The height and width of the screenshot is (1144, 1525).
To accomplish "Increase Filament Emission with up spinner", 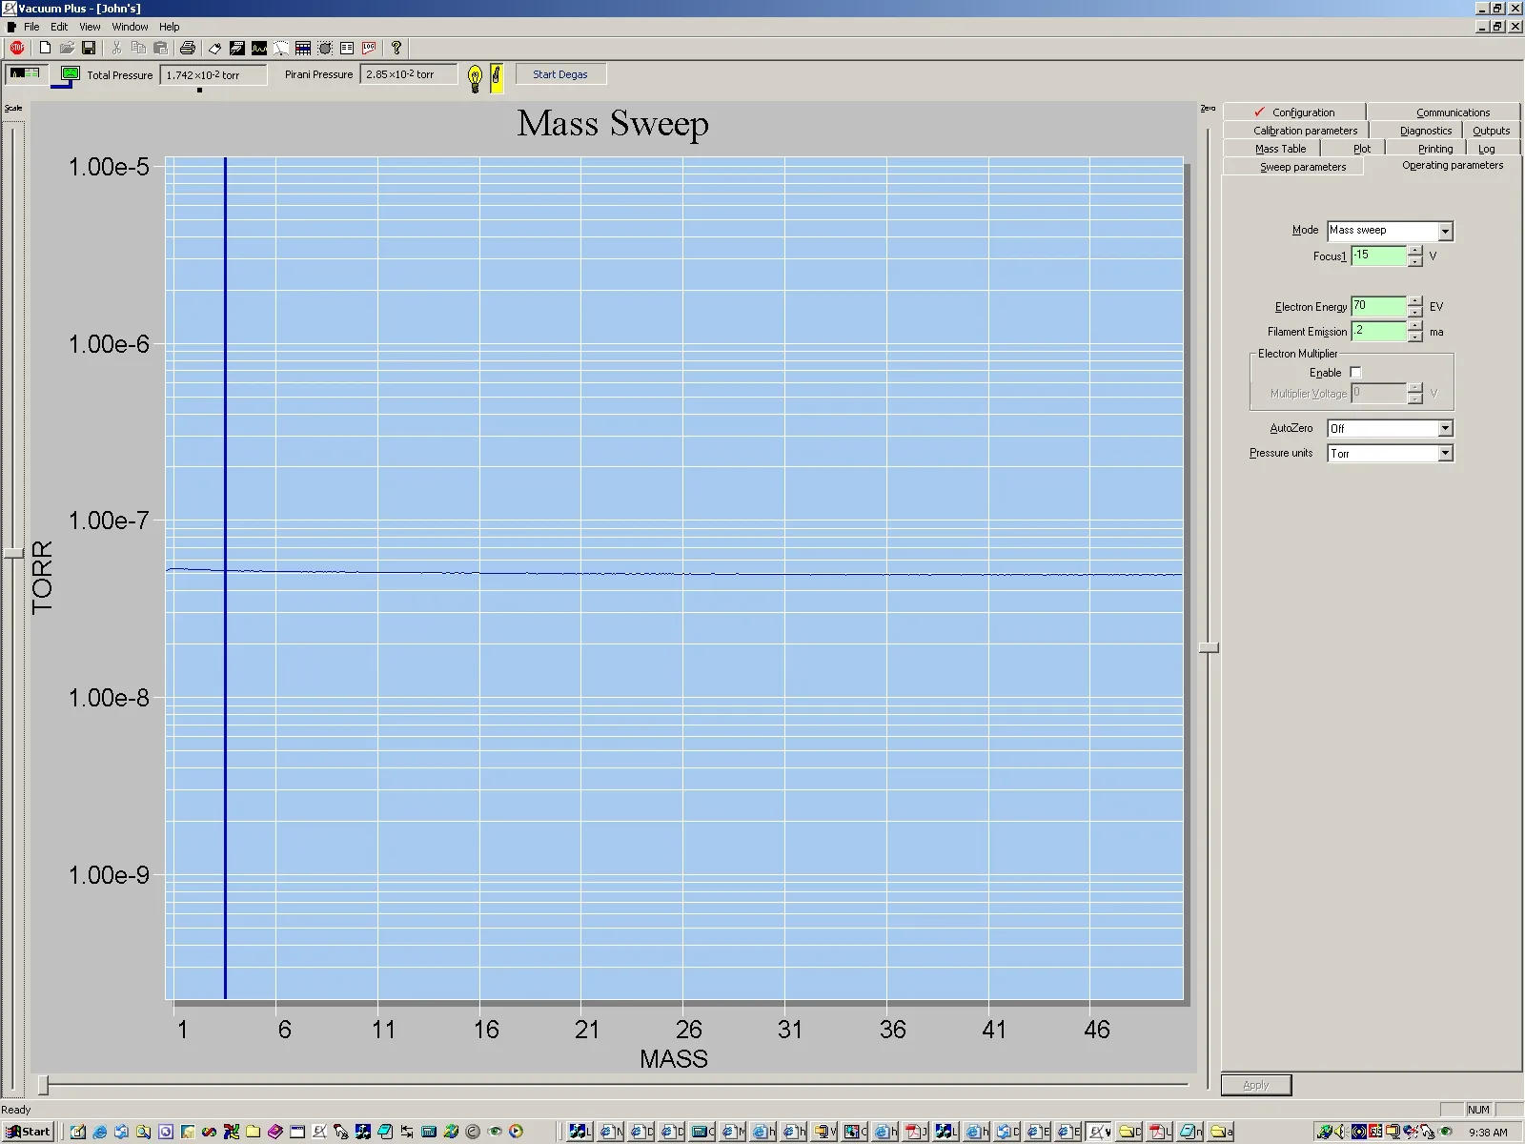I will click(1414, 326).
